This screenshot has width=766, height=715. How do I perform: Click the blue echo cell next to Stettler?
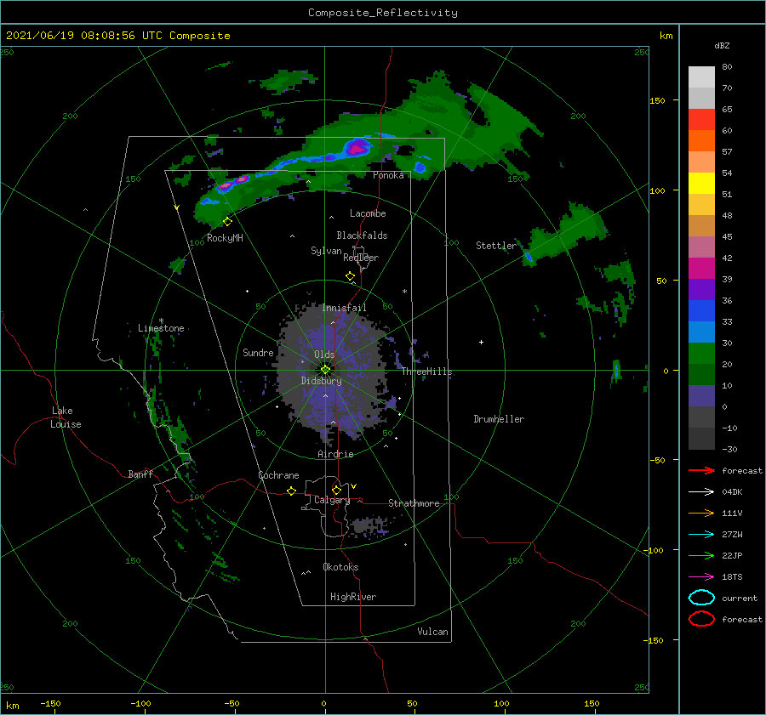coord(529,257)
